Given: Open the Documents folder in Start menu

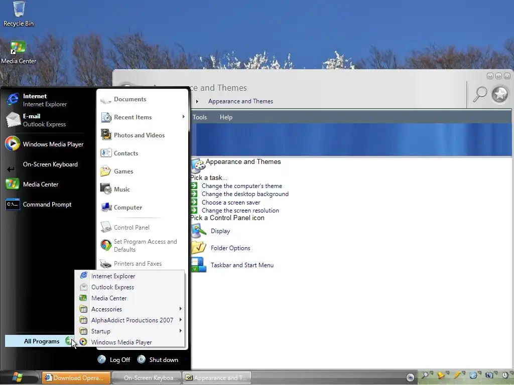Looking at the screenshot, I should point(123,99).
